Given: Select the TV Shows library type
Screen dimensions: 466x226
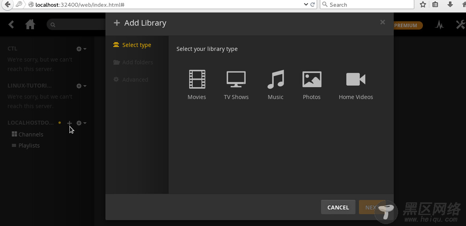Looking at the screenshot, I should (236, 85).
